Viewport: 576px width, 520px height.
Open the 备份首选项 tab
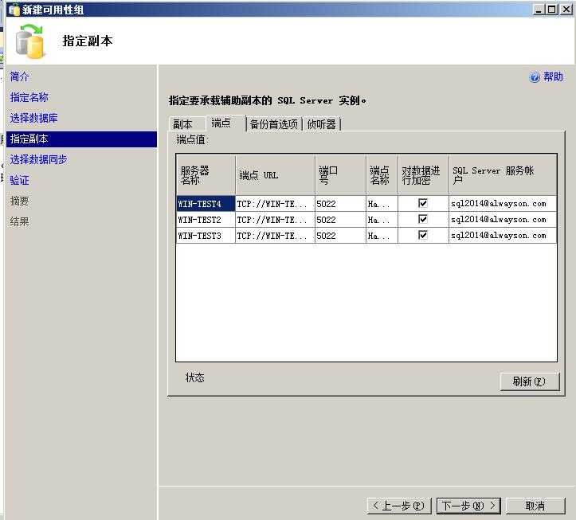tap(274, 124)
